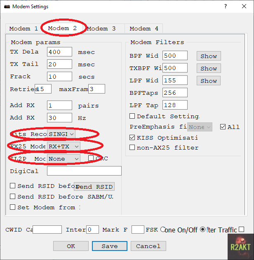
Task: Click the Modem Settings title bar icon
Action: point(7,7)
